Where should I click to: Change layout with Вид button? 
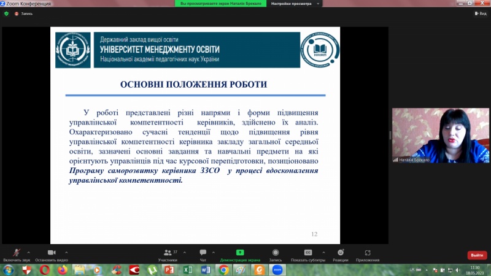click(x=479, y=13)
